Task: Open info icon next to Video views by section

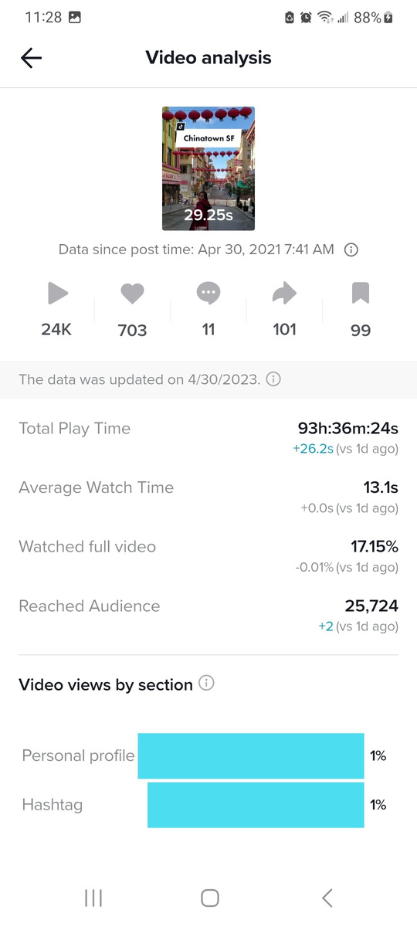Action: (x=206, y=684)
